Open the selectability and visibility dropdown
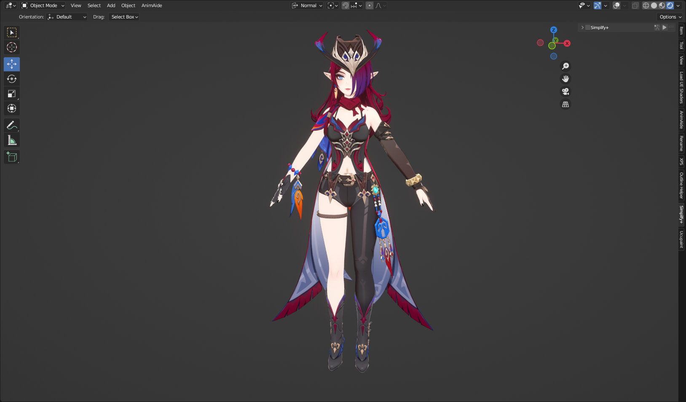The height and width of the screenshot is (402, 686). (584, 5)
